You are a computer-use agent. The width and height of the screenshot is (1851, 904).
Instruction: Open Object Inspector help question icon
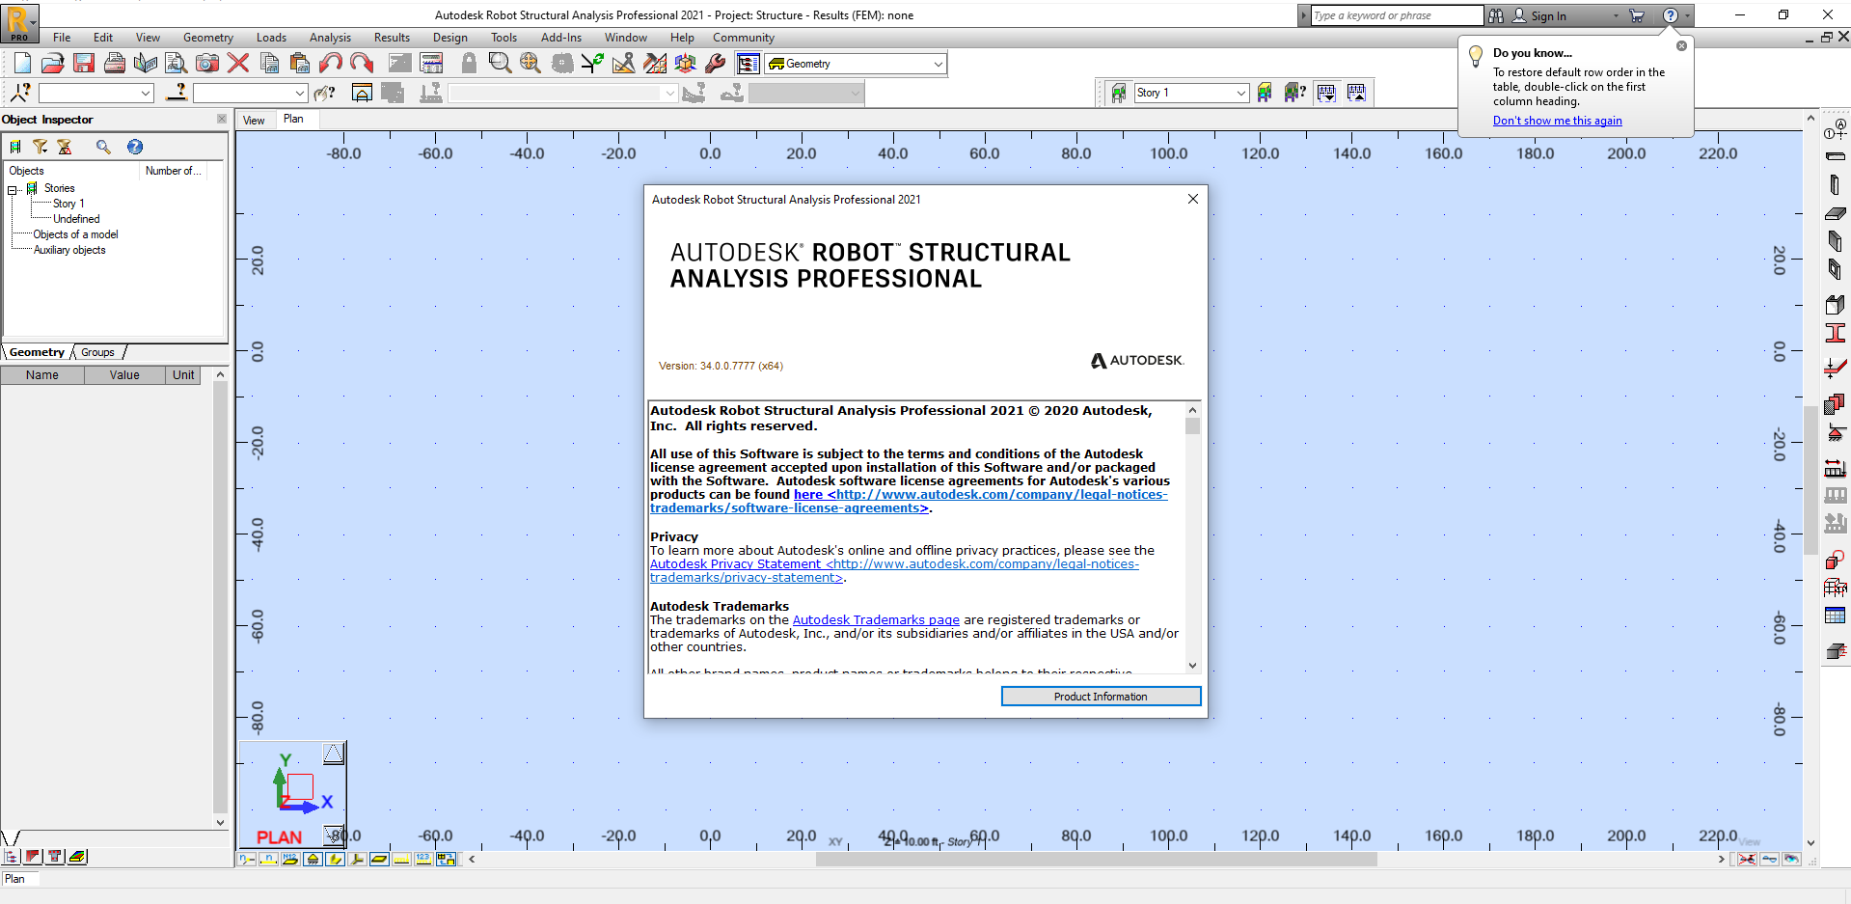click(135, 147)
